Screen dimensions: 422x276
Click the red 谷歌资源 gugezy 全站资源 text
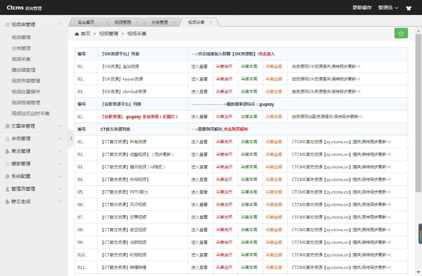tap(140, 117)
